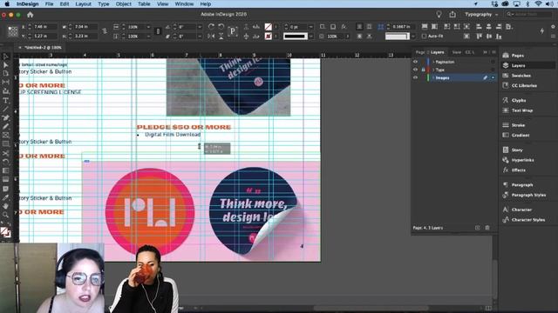Viewport: 558px width, 313px height.
Task: Click the Flip Horizontal icon
Action: tap(211, 36)
